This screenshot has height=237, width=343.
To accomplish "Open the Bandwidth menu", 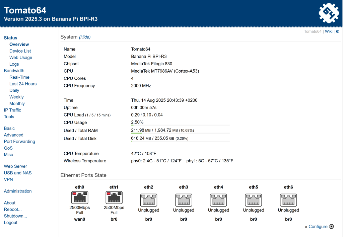I will point(14,71).
